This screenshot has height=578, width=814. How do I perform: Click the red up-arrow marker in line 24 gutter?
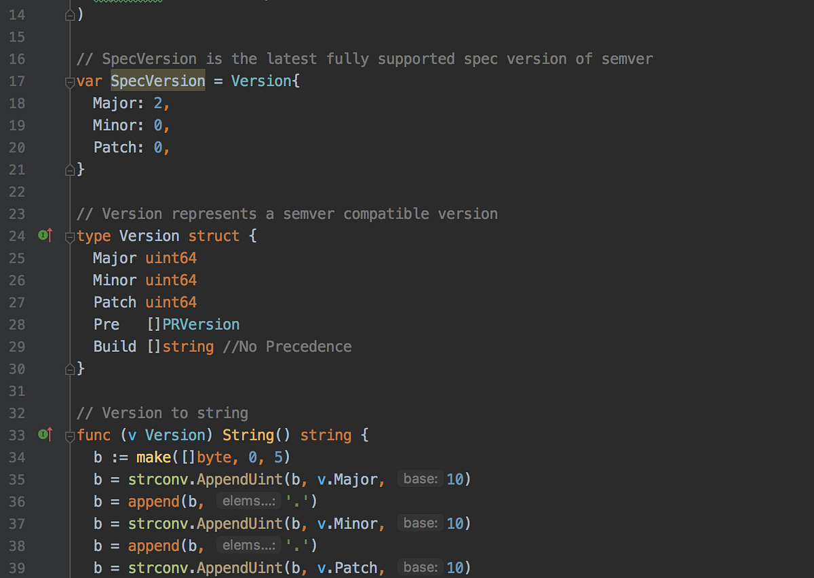(50, 235)
